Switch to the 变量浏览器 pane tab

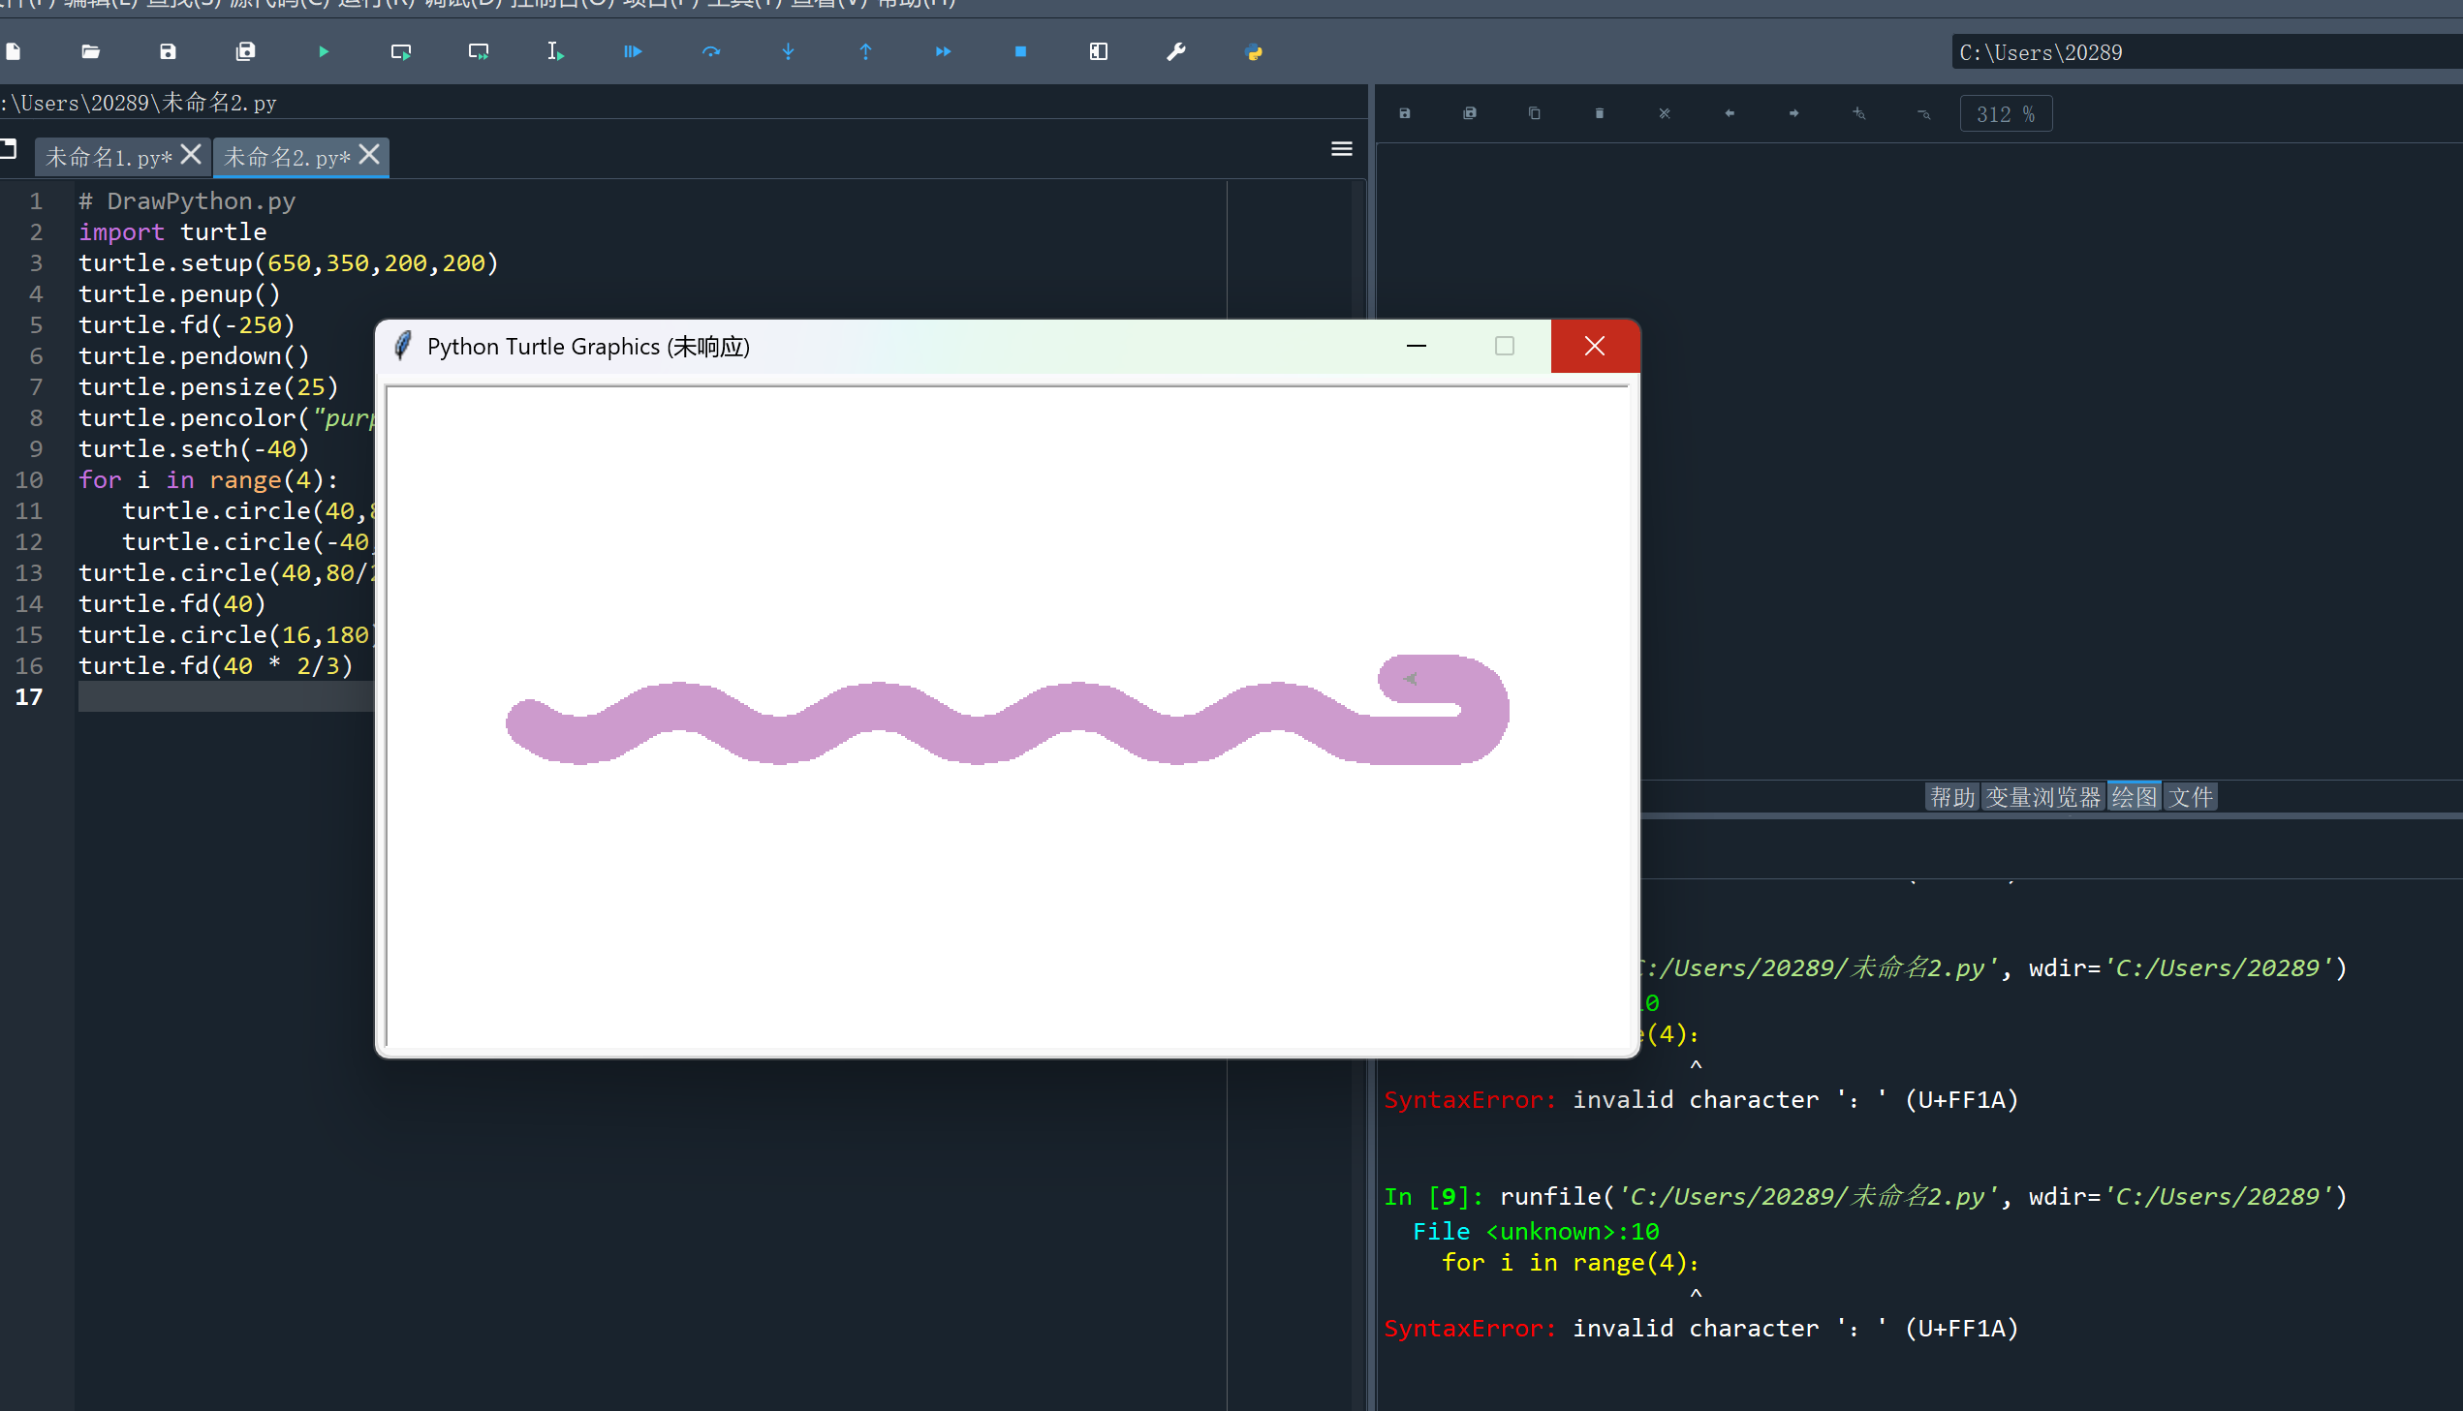2042,797
